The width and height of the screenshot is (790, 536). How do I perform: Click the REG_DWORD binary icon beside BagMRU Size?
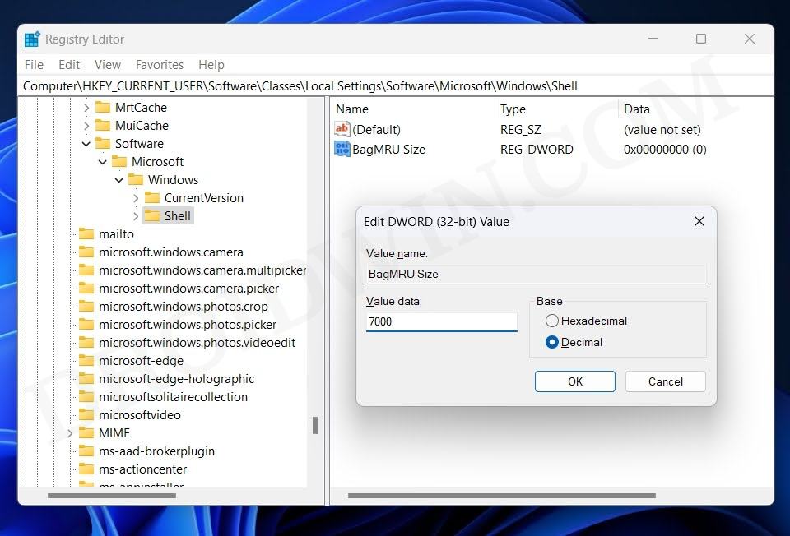tap(342, 149)
